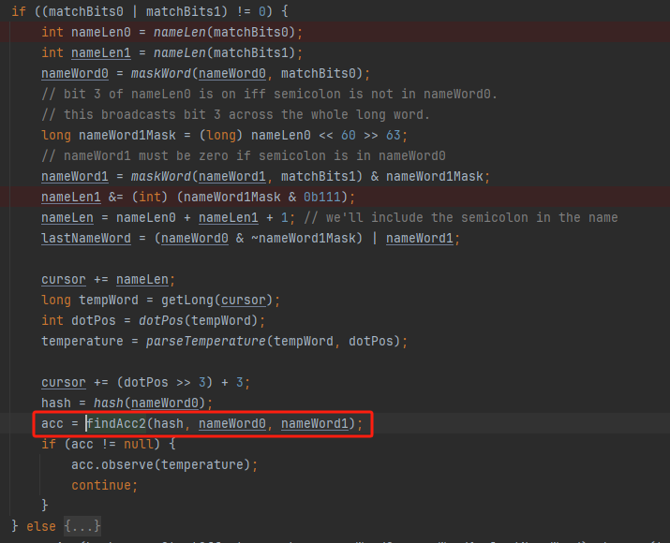Screen dimensions: 670x543
Task: Click the 'long nameWord1Mask' declaration name
Action: coord(127,136)
